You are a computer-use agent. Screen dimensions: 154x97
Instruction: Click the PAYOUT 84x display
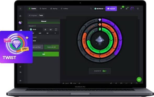pos(100,71)
